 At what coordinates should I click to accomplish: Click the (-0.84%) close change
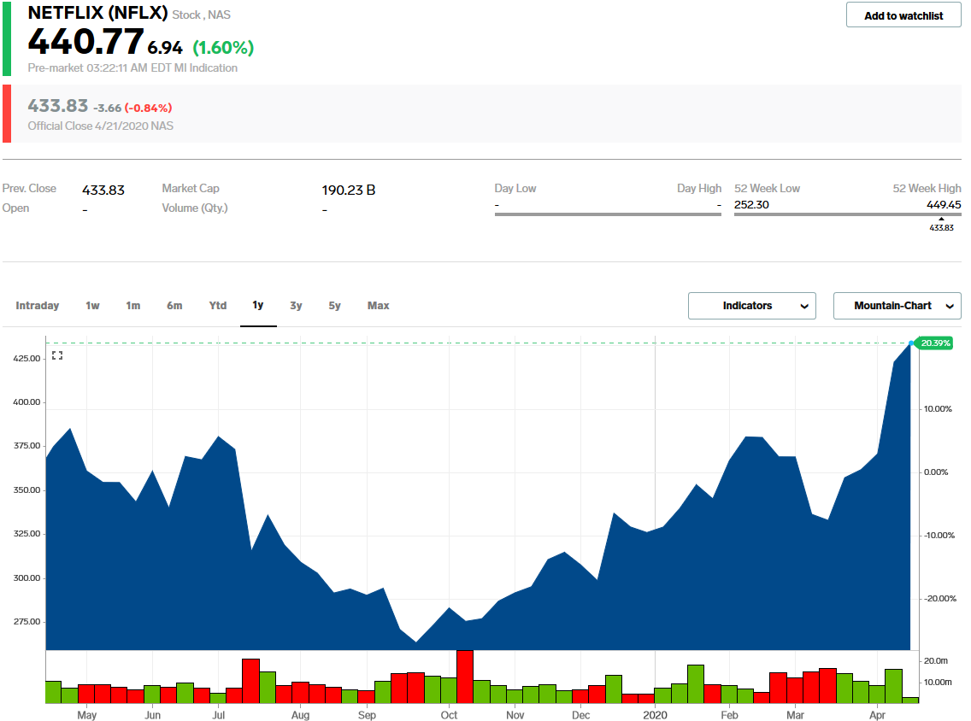pos(149,108)
